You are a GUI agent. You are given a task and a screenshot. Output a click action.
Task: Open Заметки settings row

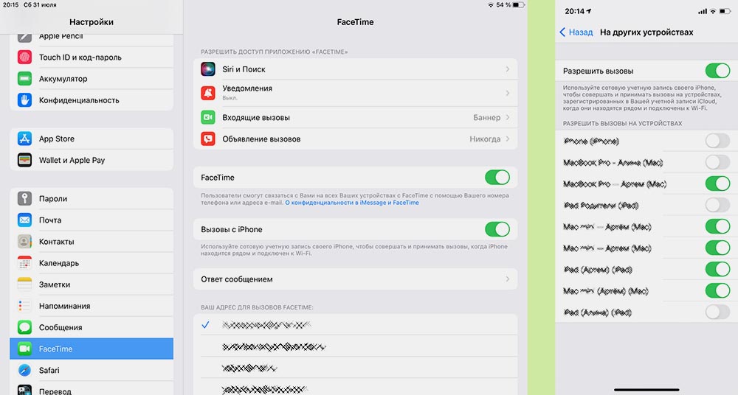coord(92,284)
